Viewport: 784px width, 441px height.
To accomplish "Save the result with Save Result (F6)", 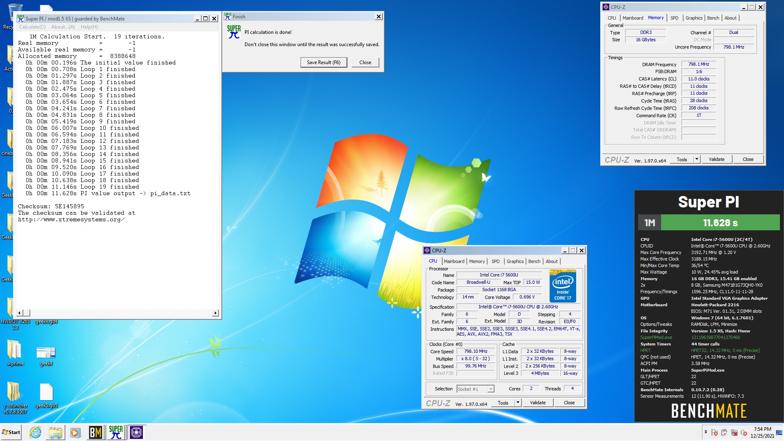I will (x=323, y=62).
